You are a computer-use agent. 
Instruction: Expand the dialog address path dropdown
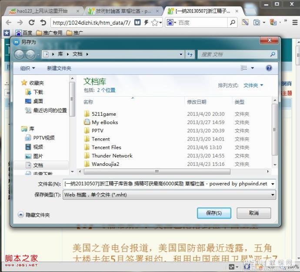(x=181, y=54)
